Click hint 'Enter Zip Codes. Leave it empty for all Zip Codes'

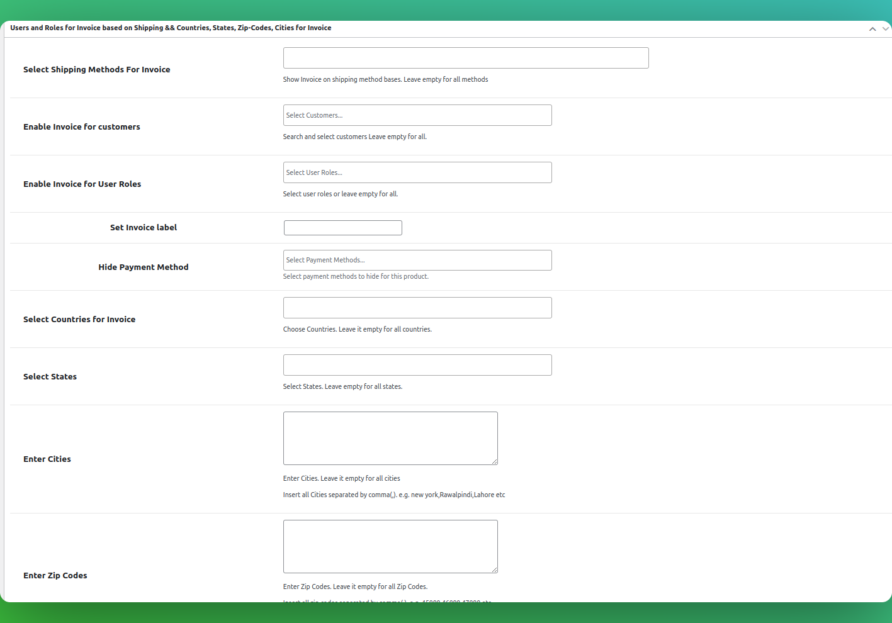pyautogui.click(x=355, y=587)
